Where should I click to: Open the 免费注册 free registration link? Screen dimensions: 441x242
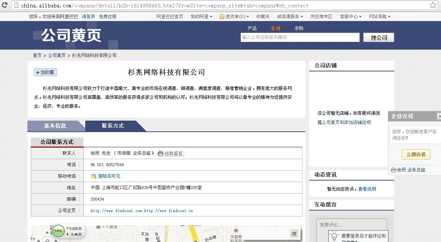click(107, 17)
